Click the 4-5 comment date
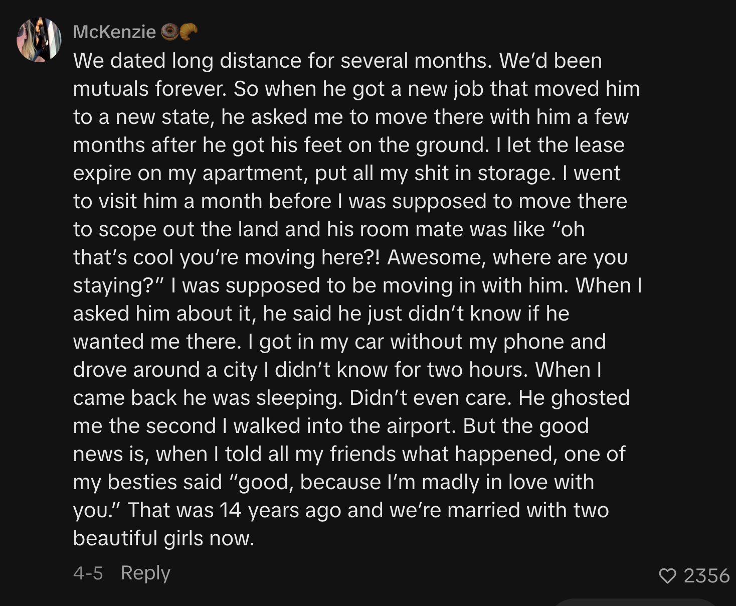The width and height of the screenshot is (736, 606). point(88,572)
